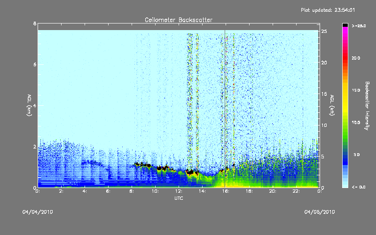This screenshot has height=235, width=376.
Task: Click the '2:' hour label on UTC axis
Action: click(61, 191)
